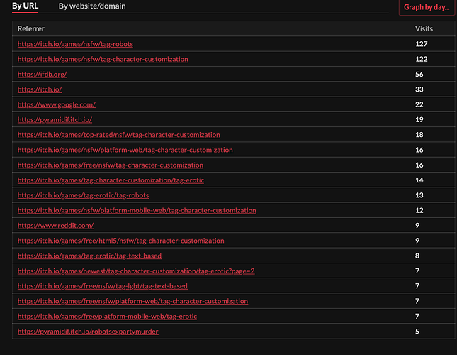Open the https://pyramidif.itch.io/ referrer link
This screenshot has width=457, height=355.
tap(55, 120)
